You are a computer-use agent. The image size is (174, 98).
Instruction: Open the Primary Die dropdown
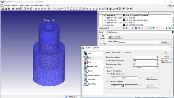tap(157, 68)
